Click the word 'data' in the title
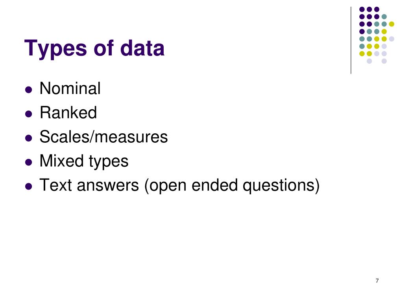The width and height of the screenshot is (403, 302). pos(142,48)
